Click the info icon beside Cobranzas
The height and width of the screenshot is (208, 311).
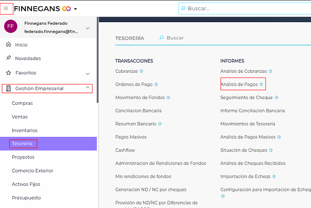tap(141, 71)
